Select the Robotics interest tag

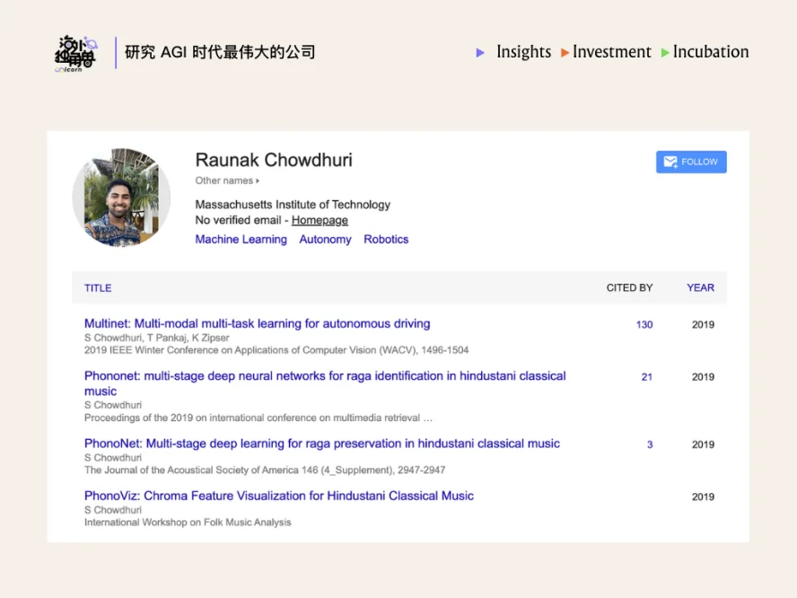(x=386, y=240)
